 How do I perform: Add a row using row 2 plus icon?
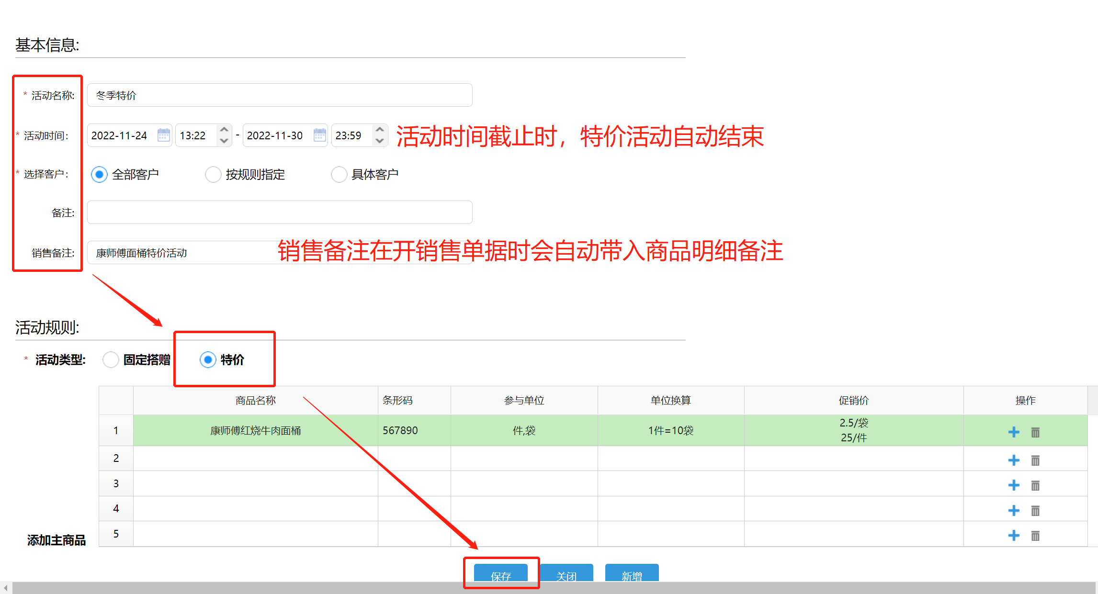1014,460
